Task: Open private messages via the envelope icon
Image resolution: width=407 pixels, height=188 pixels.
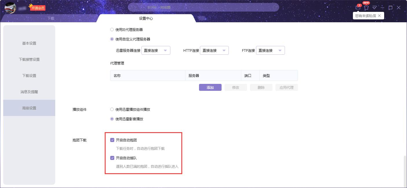Action: (358, 8)
